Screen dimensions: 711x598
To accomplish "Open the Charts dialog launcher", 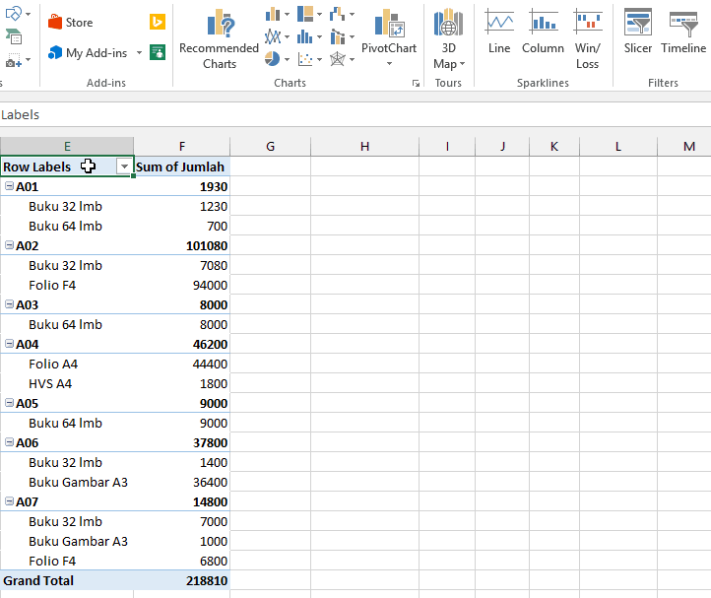I will tap(416, 83).
